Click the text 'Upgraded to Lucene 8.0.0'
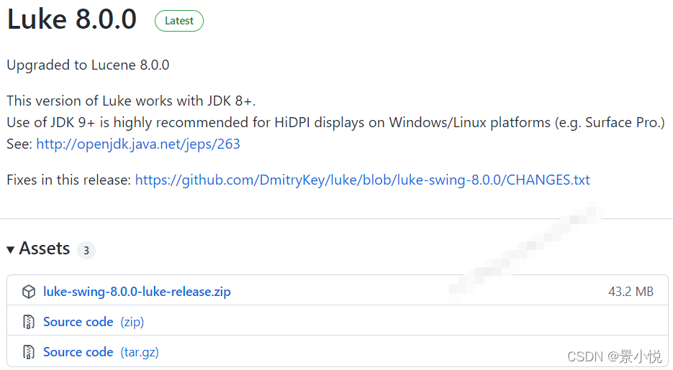 88,65
